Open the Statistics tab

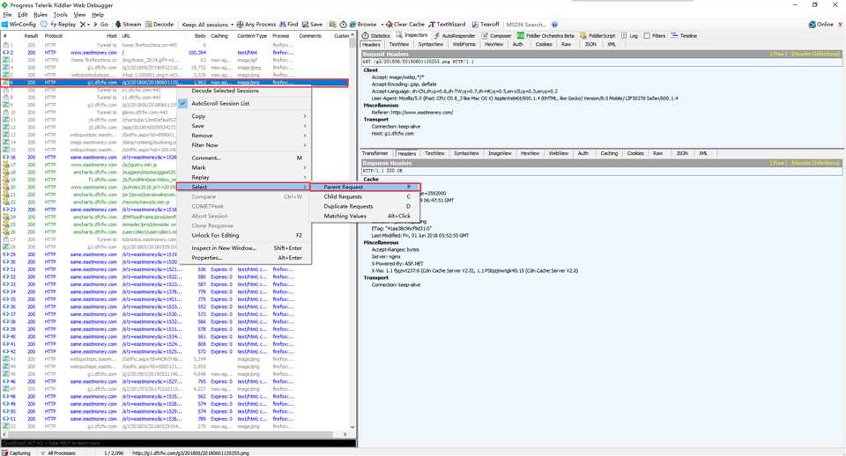point(376,35)
